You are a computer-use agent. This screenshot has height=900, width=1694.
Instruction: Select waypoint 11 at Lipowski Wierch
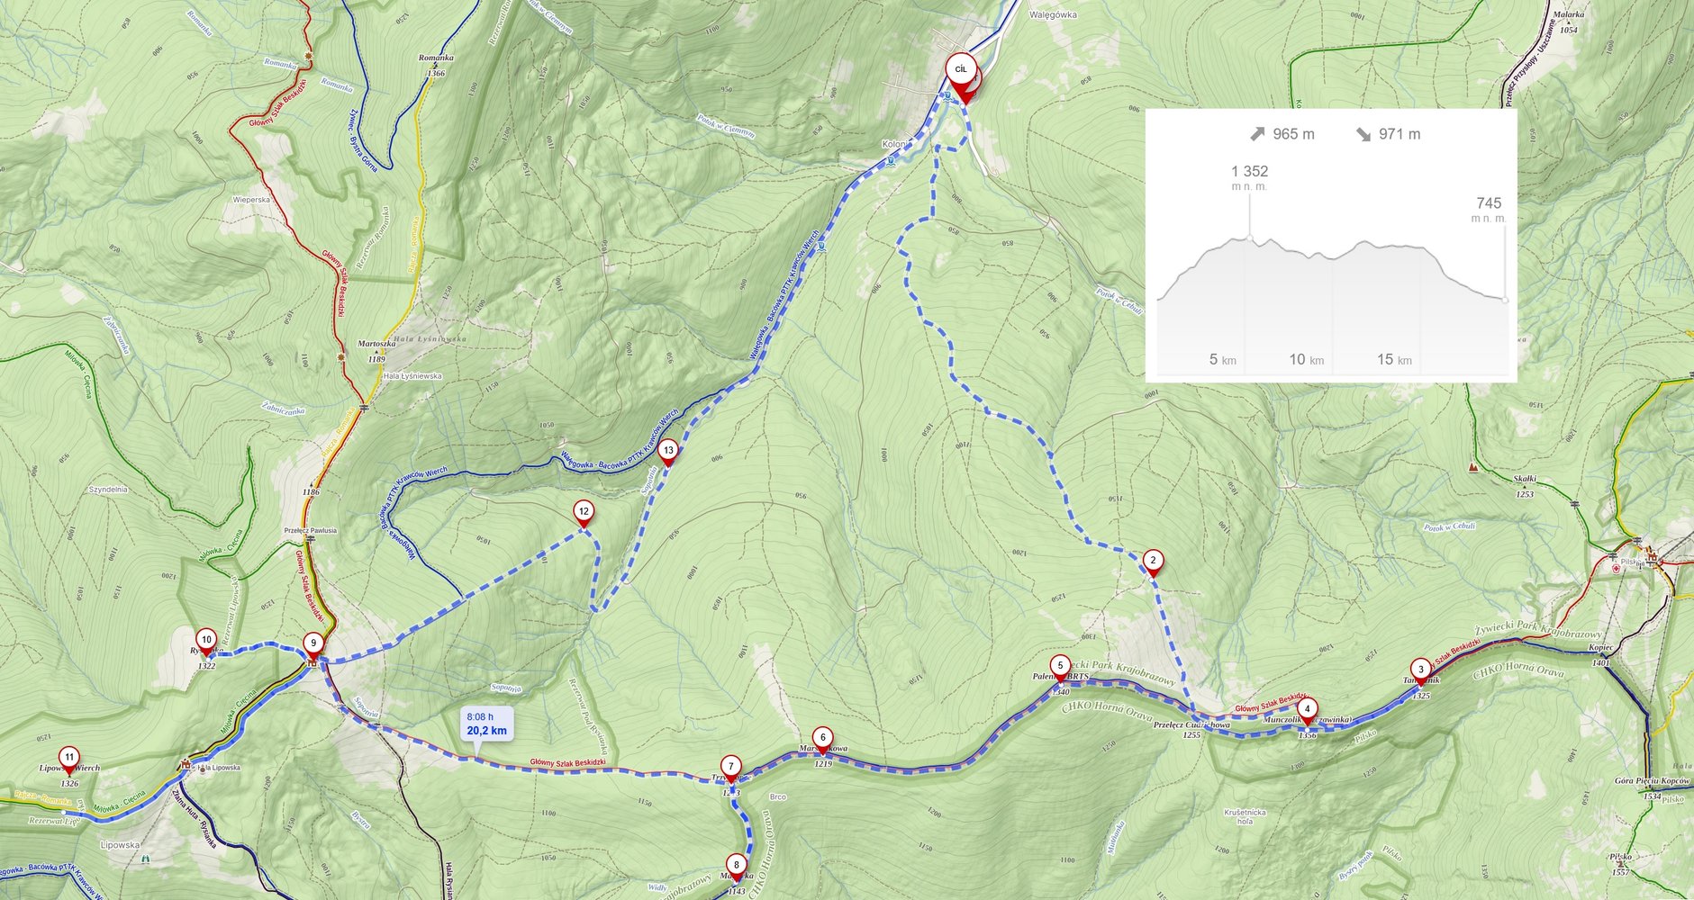[68, 760]
